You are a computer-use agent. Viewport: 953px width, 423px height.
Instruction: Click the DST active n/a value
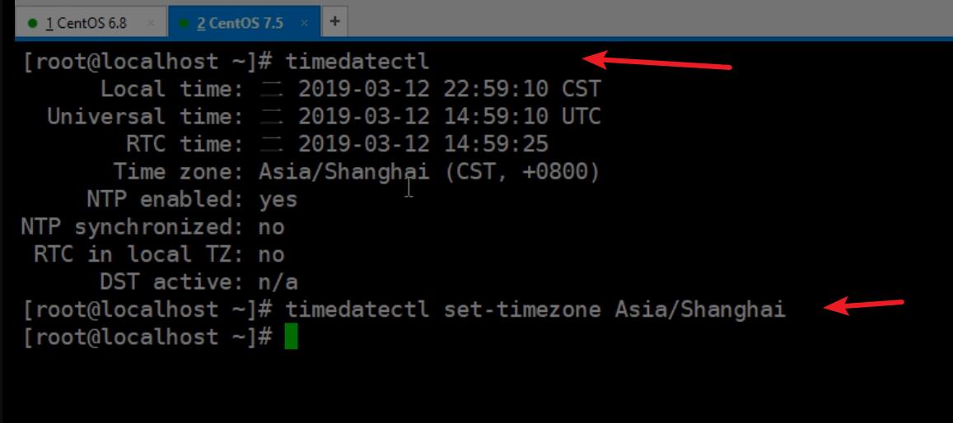click(278, 282)
